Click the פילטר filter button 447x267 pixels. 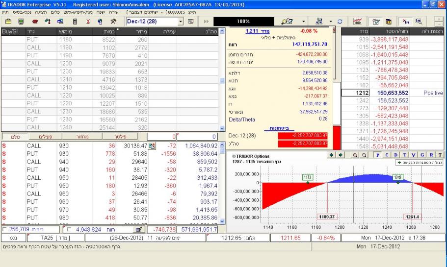click(120, 135)
